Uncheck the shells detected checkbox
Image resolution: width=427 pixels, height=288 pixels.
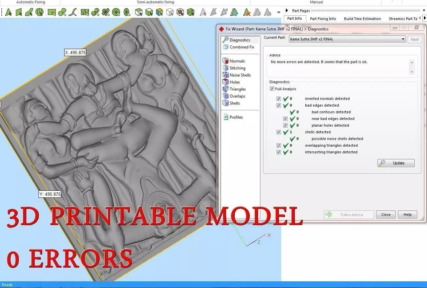(279, 132)
